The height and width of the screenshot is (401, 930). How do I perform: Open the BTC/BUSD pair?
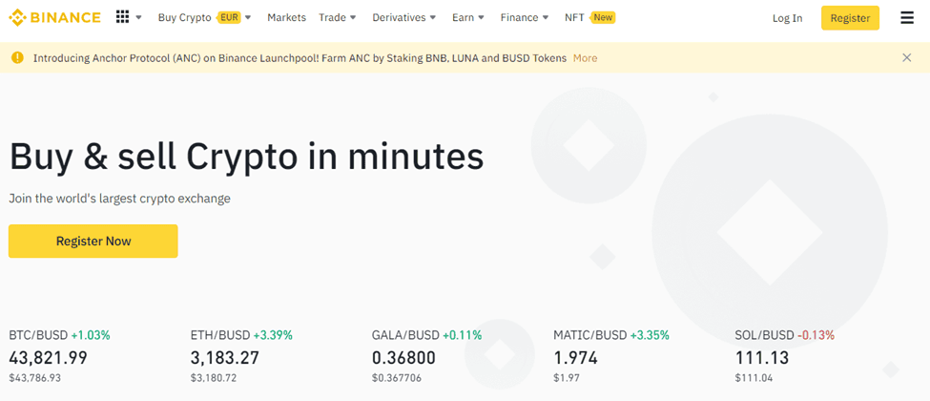pos(38,335)
